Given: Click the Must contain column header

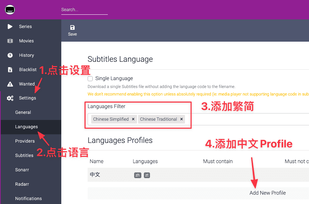Looking at the screenshot, I should point(218,161).
